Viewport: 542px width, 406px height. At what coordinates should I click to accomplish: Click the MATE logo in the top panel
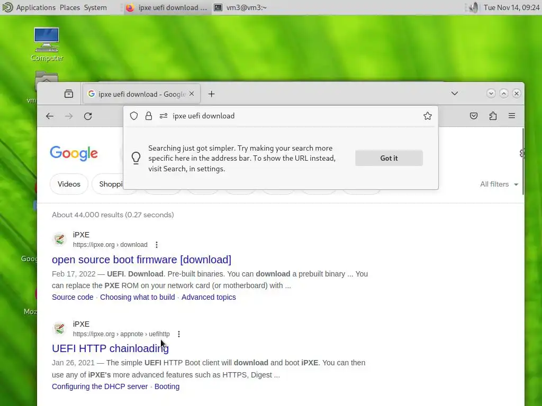coord(7,7)
